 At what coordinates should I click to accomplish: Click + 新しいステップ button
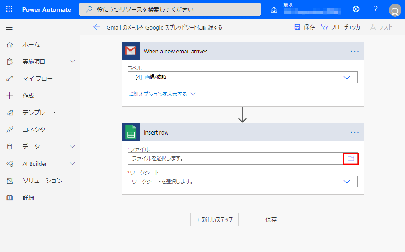(x=215, y=220)
